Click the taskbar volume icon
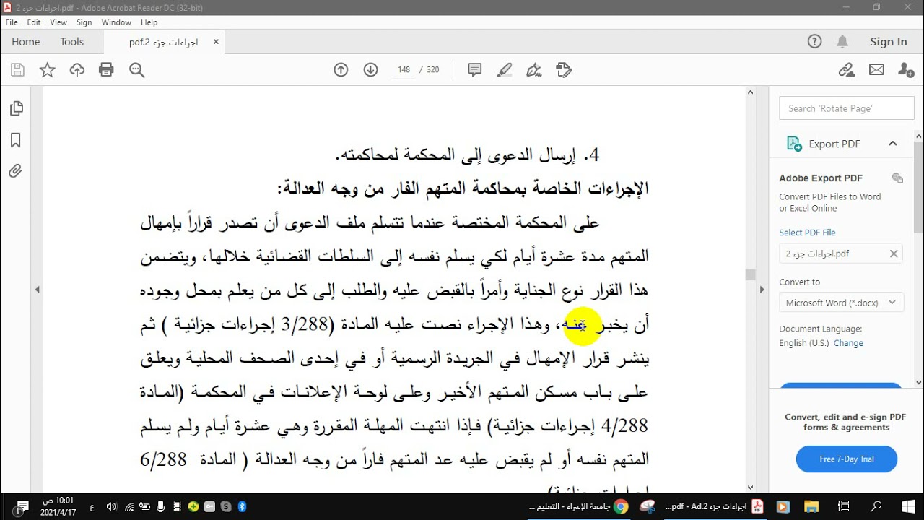The width and height of the screenshot is (924, 520). pyautogui.click(x=110, y=506)
